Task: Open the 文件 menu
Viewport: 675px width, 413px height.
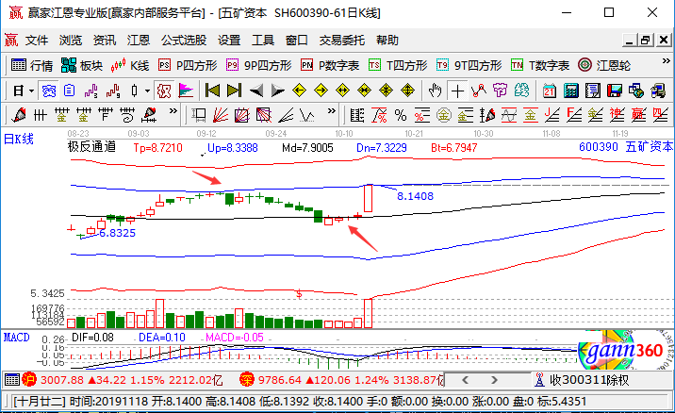Action: coord(37,41)
